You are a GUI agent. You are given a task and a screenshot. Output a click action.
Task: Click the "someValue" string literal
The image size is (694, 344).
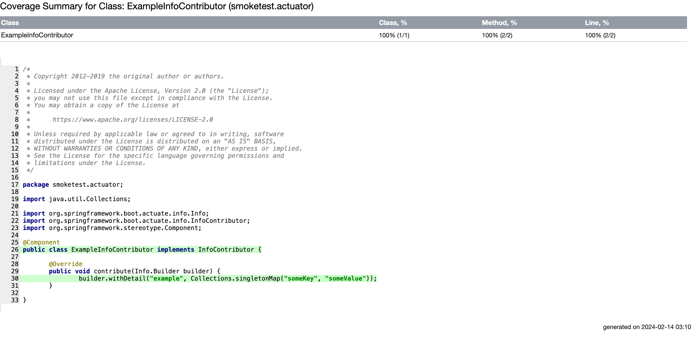click(345, 278)
